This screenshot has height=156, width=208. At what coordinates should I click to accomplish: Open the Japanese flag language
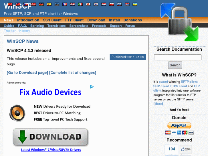(88, 4)
